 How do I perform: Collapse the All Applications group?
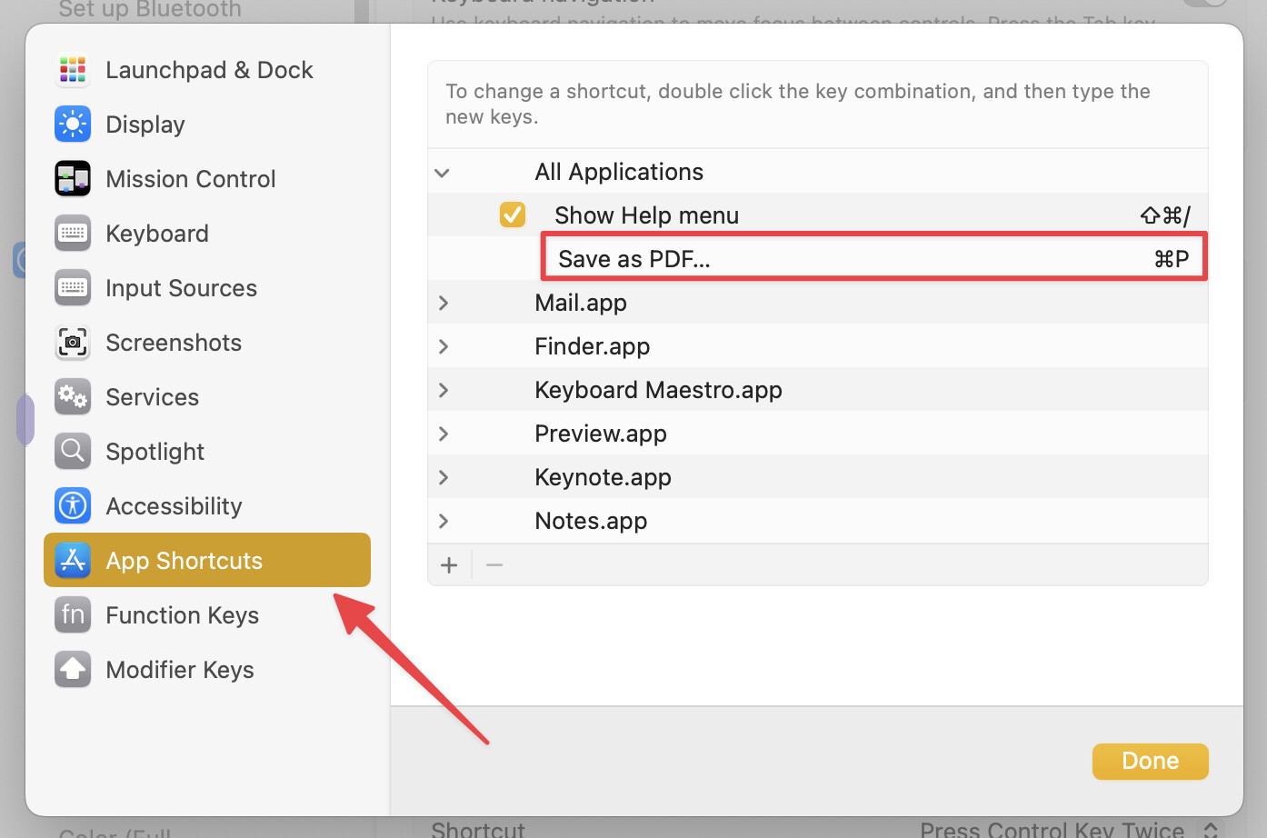[443, 173]
